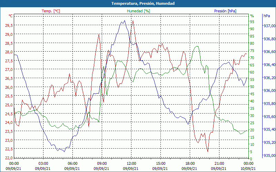Click the '936,80' pressure axis value
This screenshot has height=172, width=276.
[x=269, y=39]
